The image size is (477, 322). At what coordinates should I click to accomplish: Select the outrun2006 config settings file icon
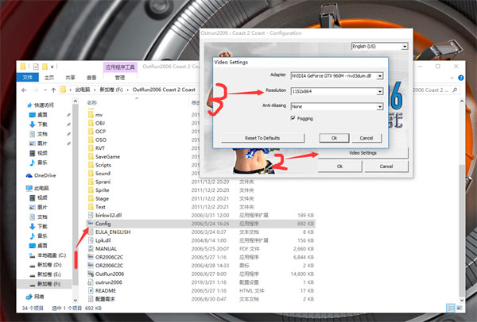point(91,282)
